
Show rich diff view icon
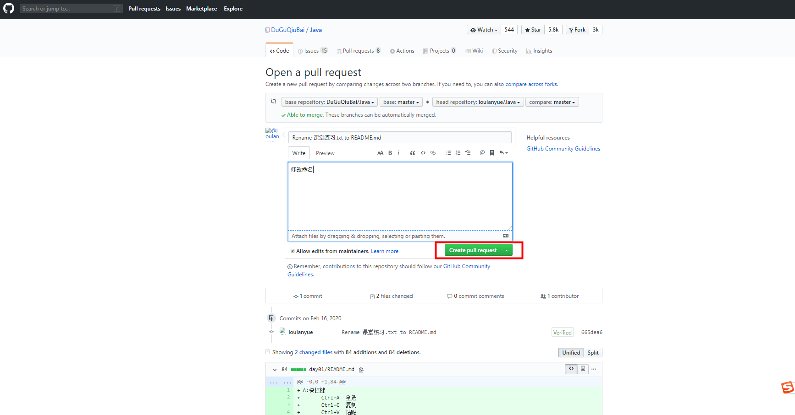(x=583, y=369)
